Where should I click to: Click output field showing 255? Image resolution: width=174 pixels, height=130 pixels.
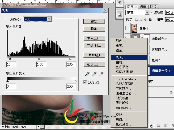click(x=71, y=86)
